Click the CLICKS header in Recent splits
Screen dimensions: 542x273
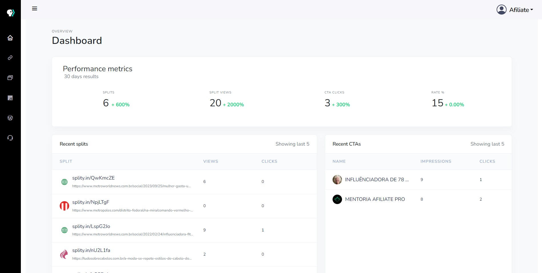point(269,161)
